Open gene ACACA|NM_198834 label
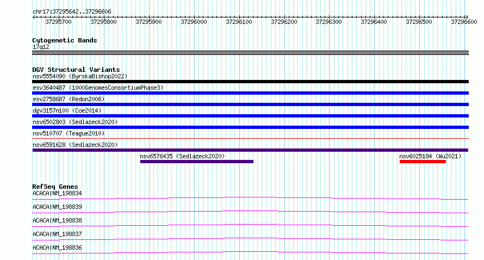Viewport: 484px width, 260px height. 57,193
